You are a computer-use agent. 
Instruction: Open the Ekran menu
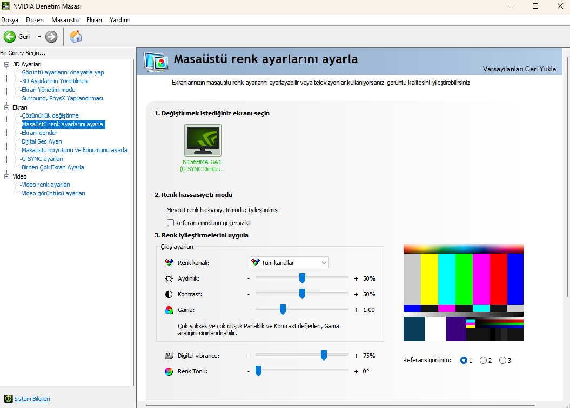[94, 20]
